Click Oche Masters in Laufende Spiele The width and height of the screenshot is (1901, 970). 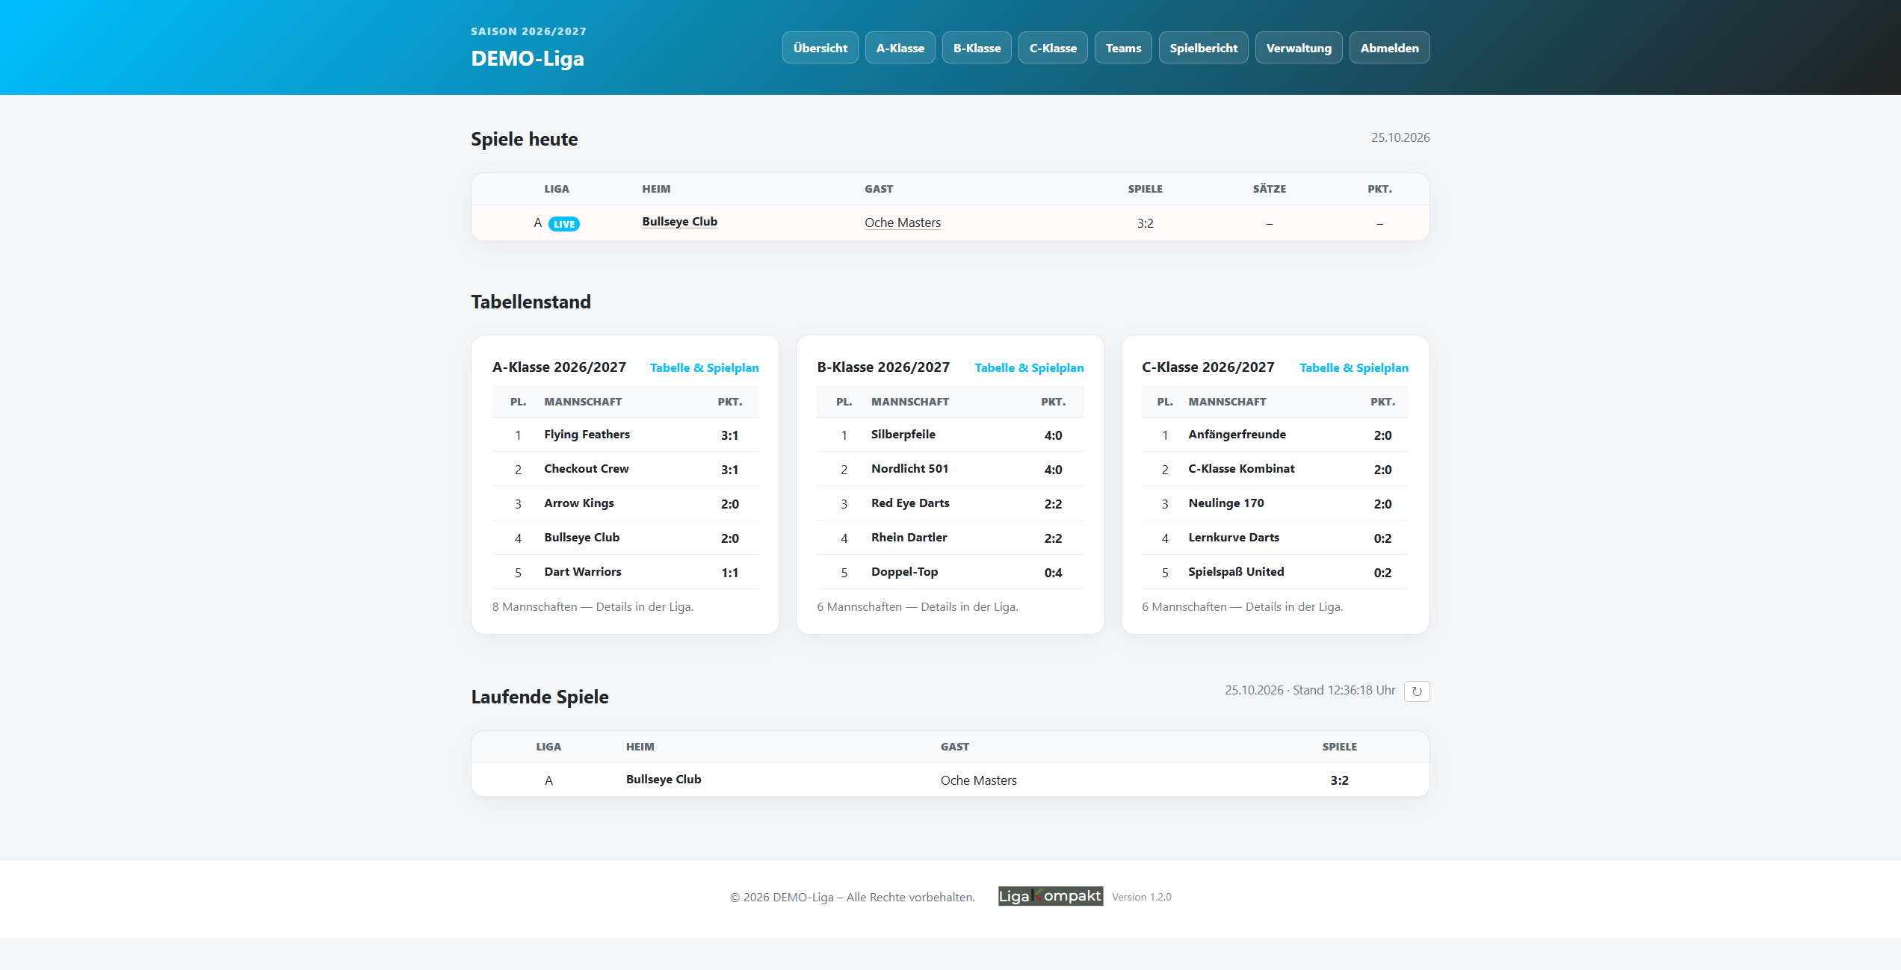pyautogui.click(x=978, y=780)
